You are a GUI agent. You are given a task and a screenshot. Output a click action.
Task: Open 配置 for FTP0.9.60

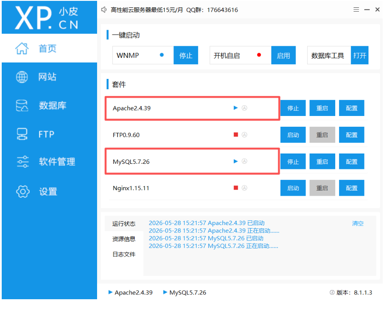[352, 135]
